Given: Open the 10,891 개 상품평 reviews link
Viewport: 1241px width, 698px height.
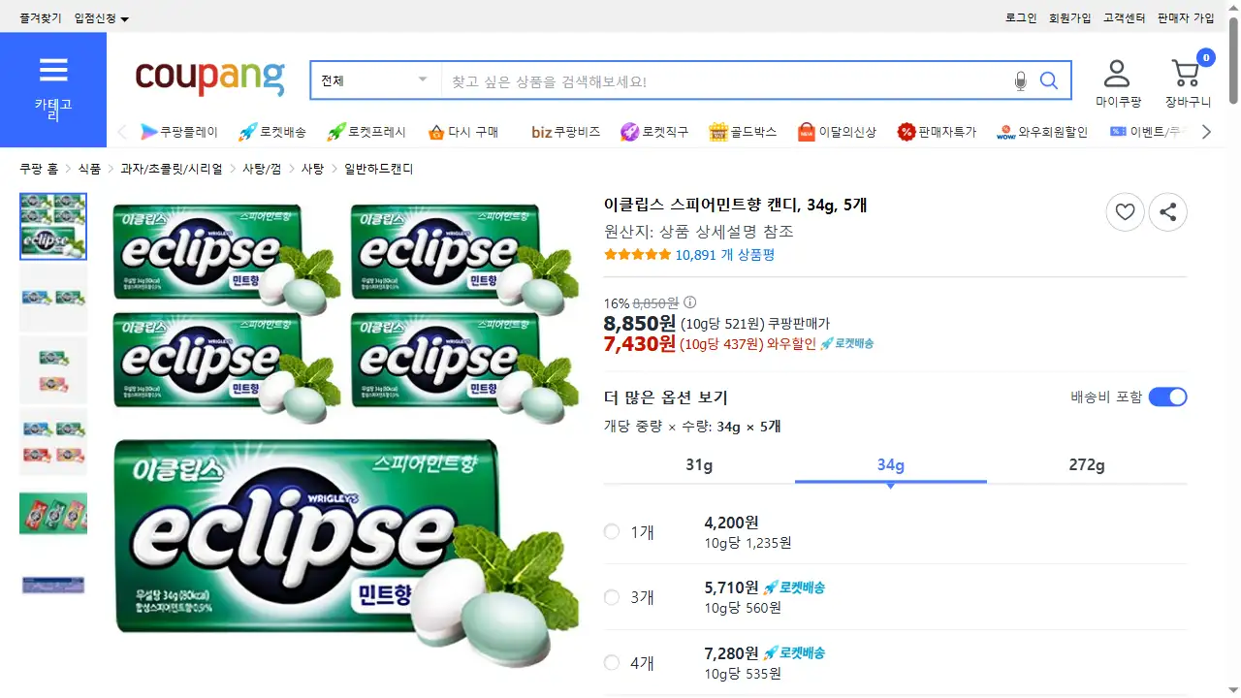Looking at the screenshot, I should [725, 255].
